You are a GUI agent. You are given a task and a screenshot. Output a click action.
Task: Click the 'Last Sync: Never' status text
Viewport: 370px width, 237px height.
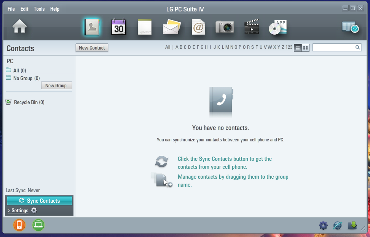pos(23,190)
